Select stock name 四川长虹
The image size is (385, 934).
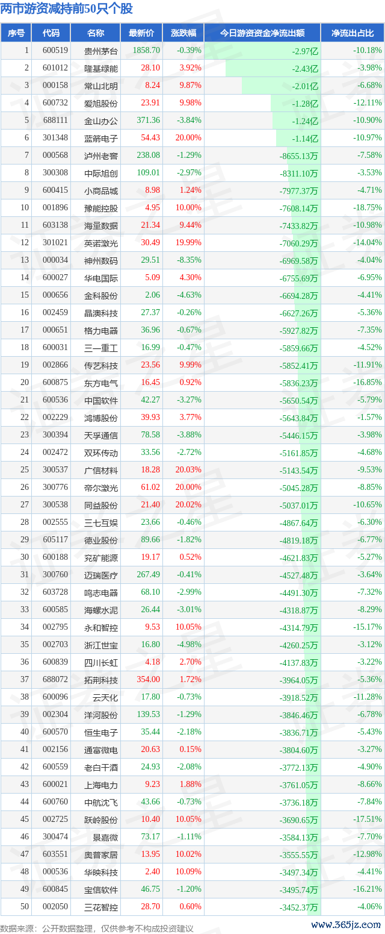(101, 662)
